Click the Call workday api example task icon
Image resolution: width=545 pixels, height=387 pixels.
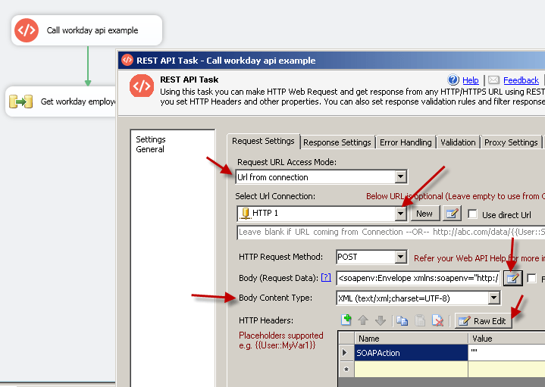pos(27,30)
